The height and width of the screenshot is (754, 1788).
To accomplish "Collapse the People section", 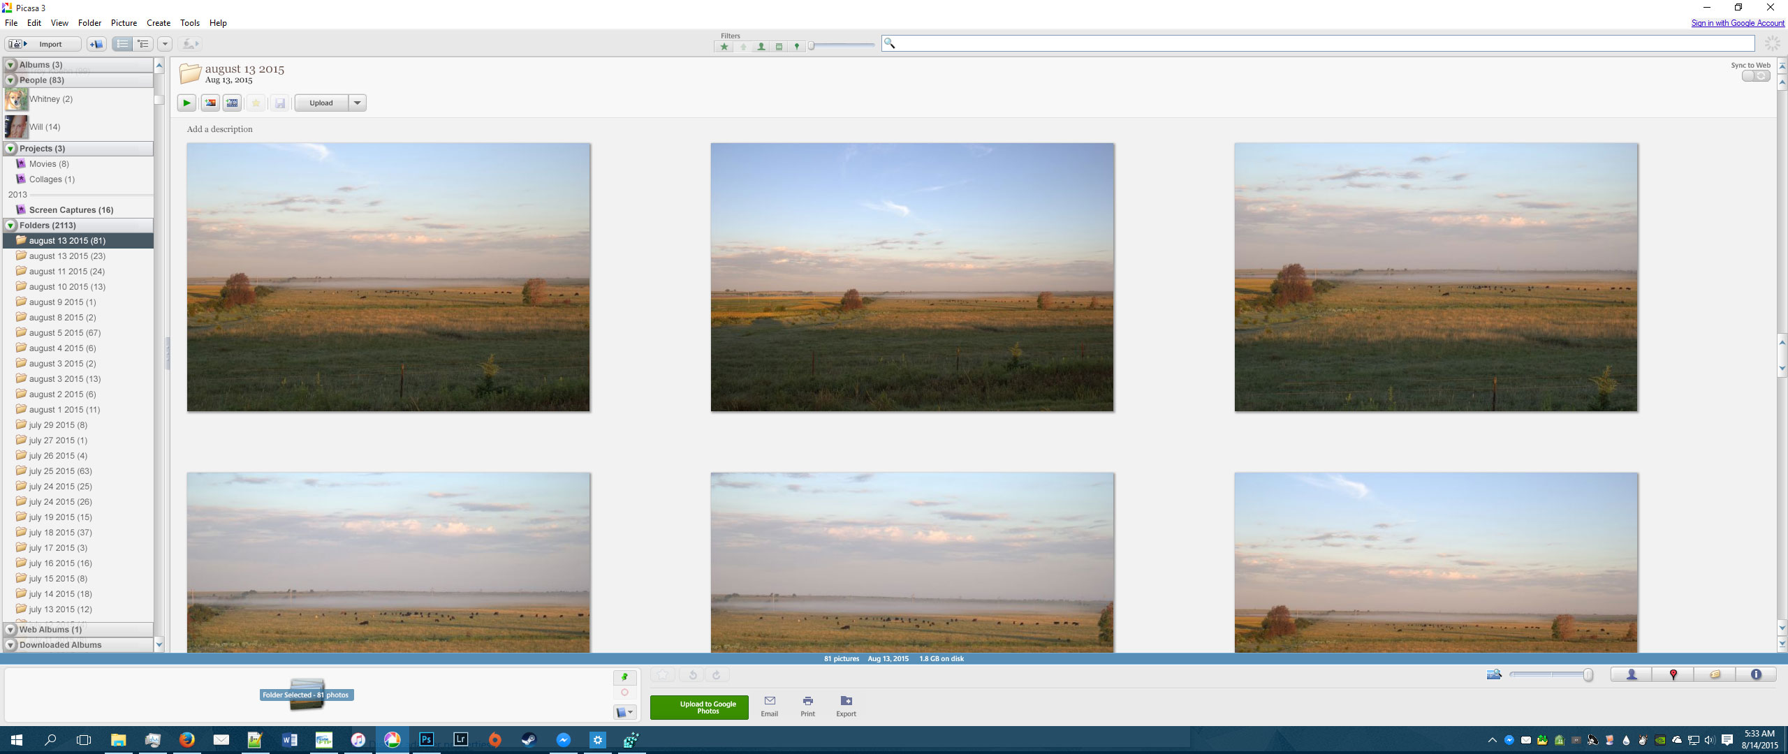I will (x=10, y=80).
